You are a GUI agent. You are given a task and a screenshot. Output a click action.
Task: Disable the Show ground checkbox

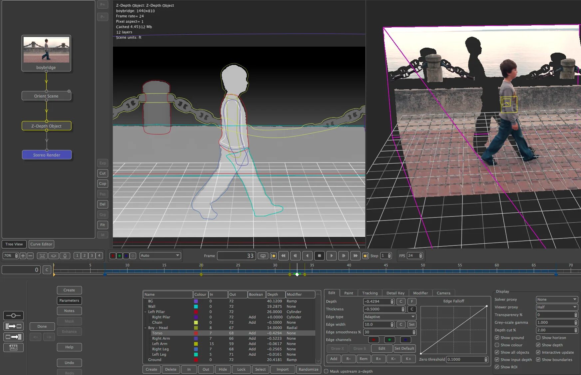pos(496,337)
